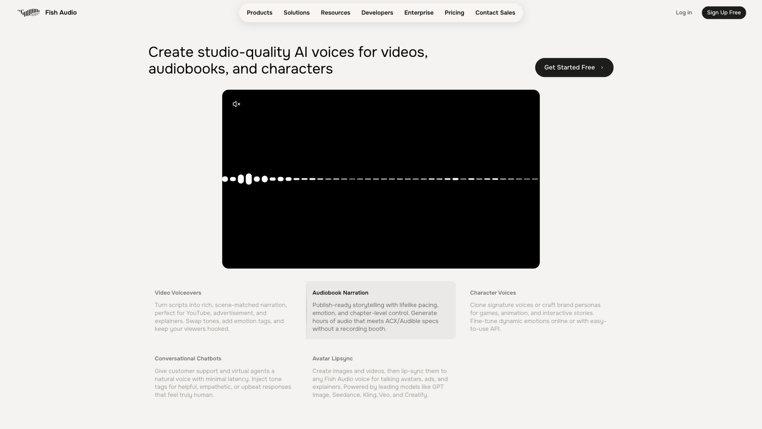Go to the Enterprise page
762x429 pixels.
click(419, 13)
